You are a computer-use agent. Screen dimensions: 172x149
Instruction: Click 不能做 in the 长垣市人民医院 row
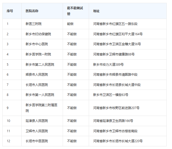[72, 85]
